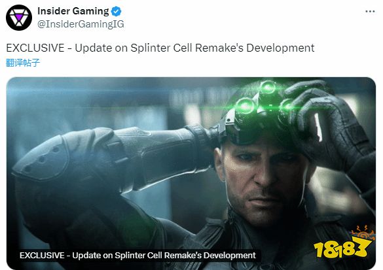Click the cartoon character atop the 18183 logo
This screenshot has width=383, height=270.
point(363,233)
